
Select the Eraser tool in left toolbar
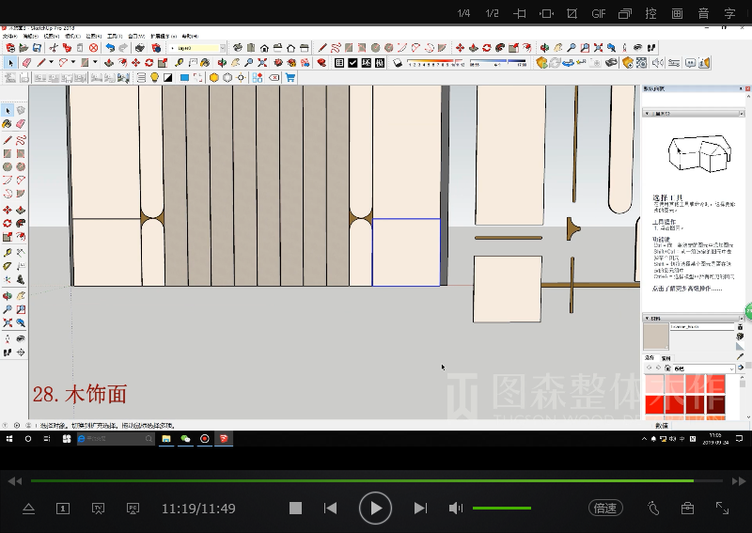pyautogui.click(x=20, y=123)
